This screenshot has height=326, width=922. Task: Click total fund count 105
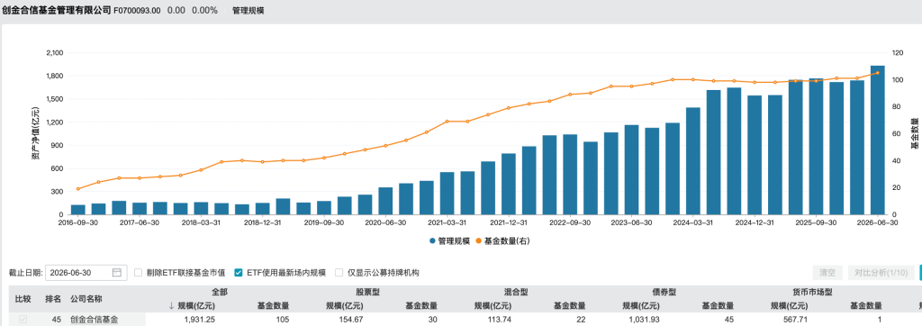tap(283, 320)
